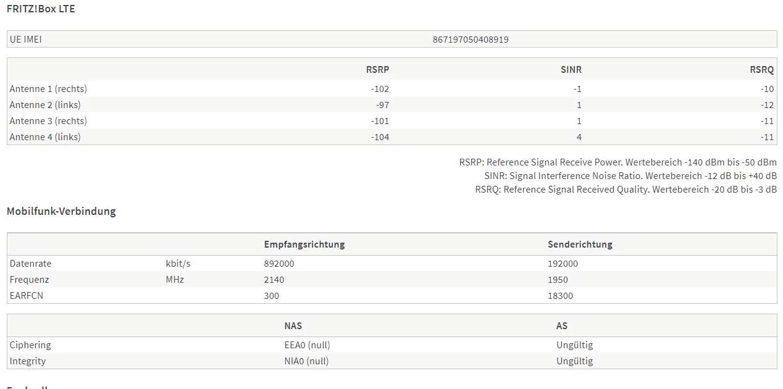Select the Frequenz value 1950
The image size is (783, 389).
(558, 280)
